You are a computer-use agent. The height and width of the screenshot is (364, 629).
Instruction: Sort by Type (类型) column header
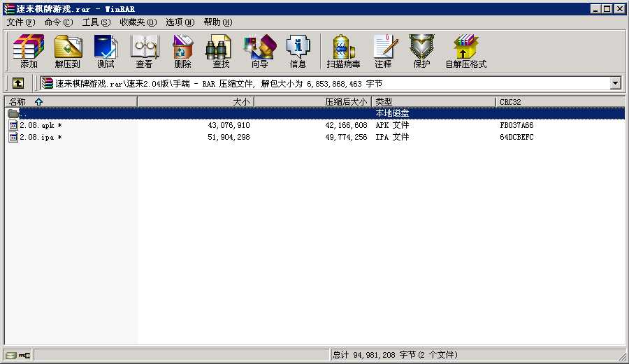click(x=433, y=102)
